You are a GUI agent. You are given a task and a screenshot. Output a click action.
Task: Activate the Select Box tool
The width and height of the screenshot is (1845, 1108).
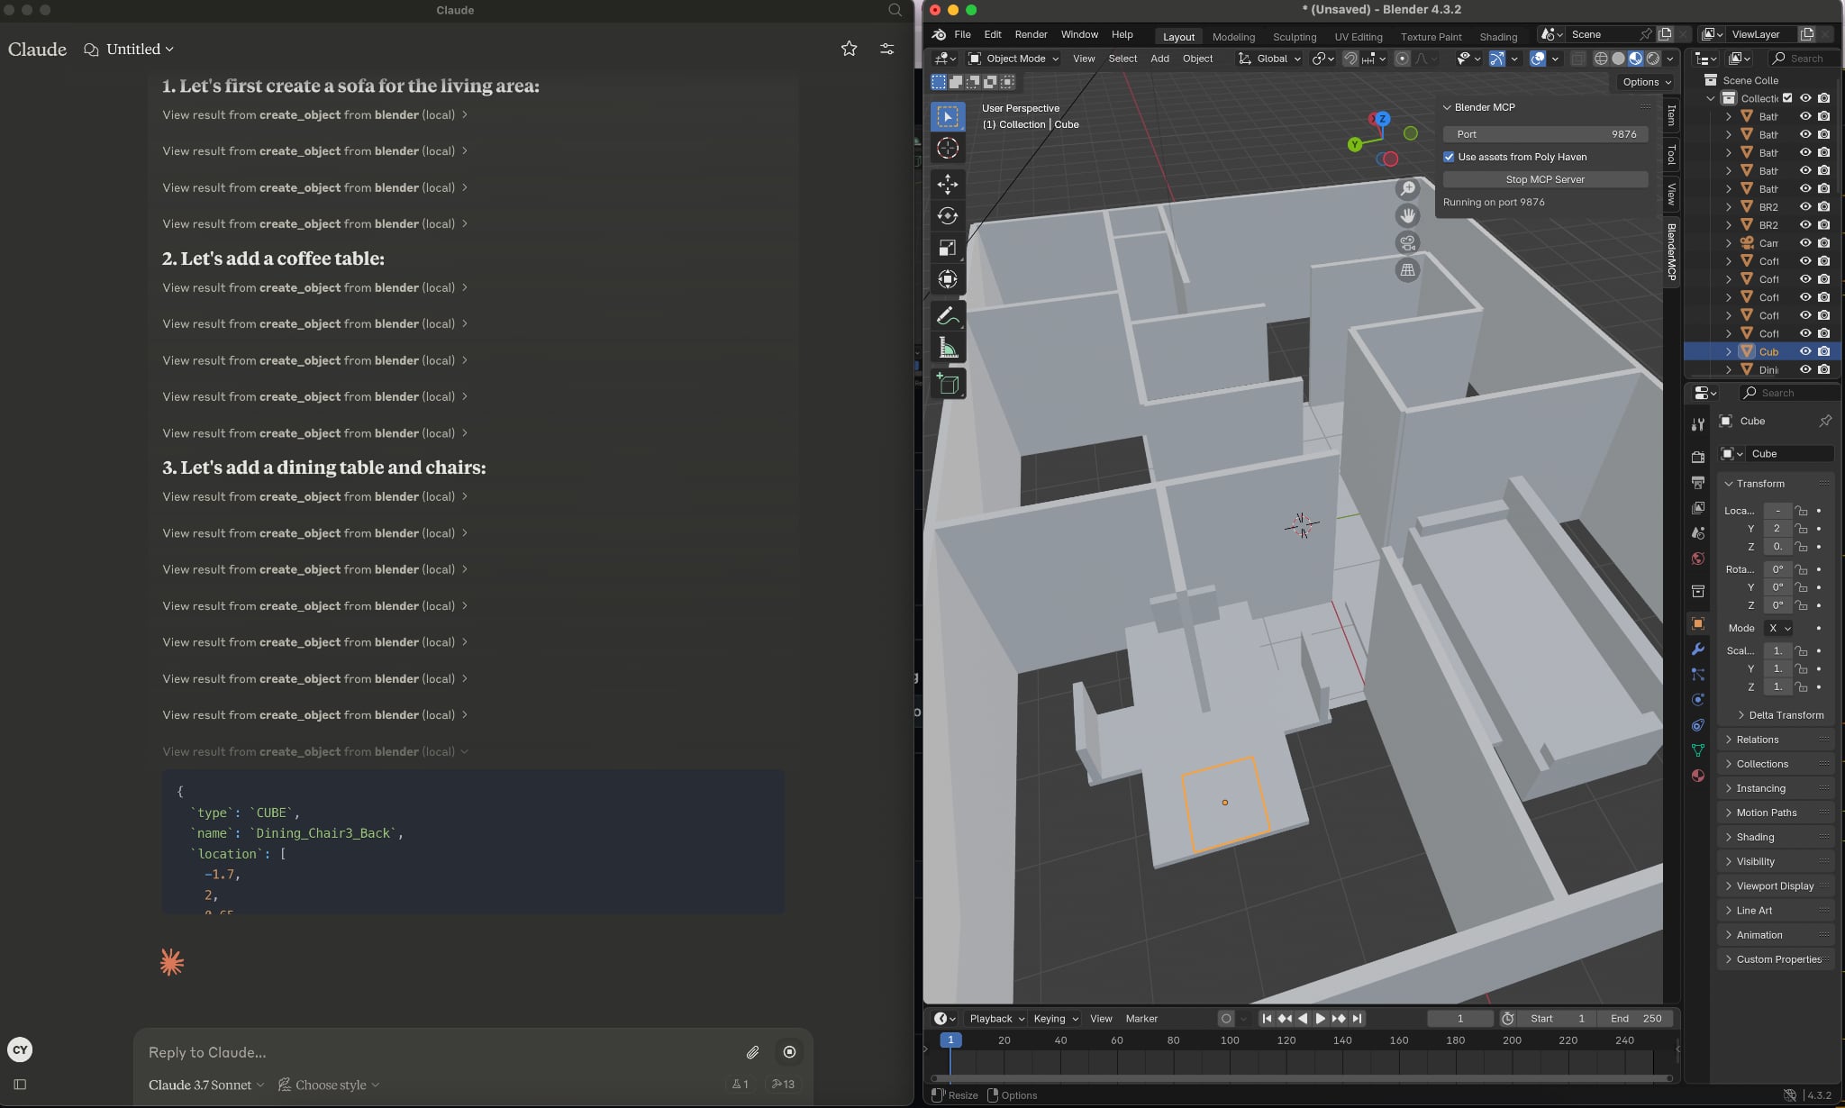click(x=947, y=116)
